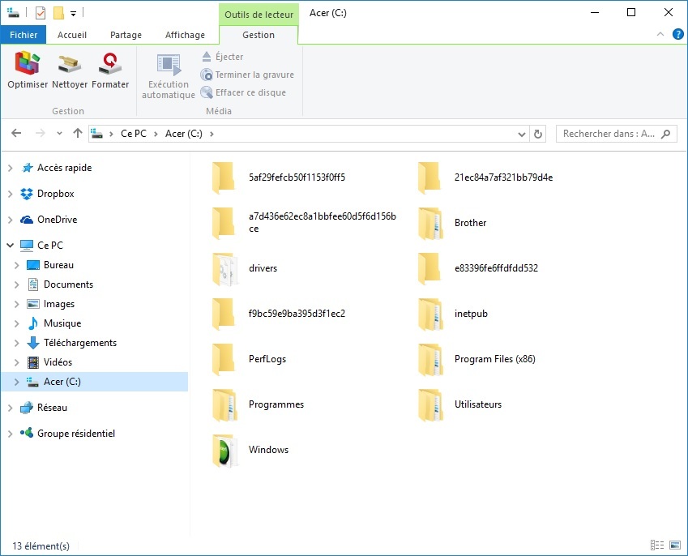Click the Optimiser drive icon
The width and height of the screenshot is (688, 556).
click(28, 62)
